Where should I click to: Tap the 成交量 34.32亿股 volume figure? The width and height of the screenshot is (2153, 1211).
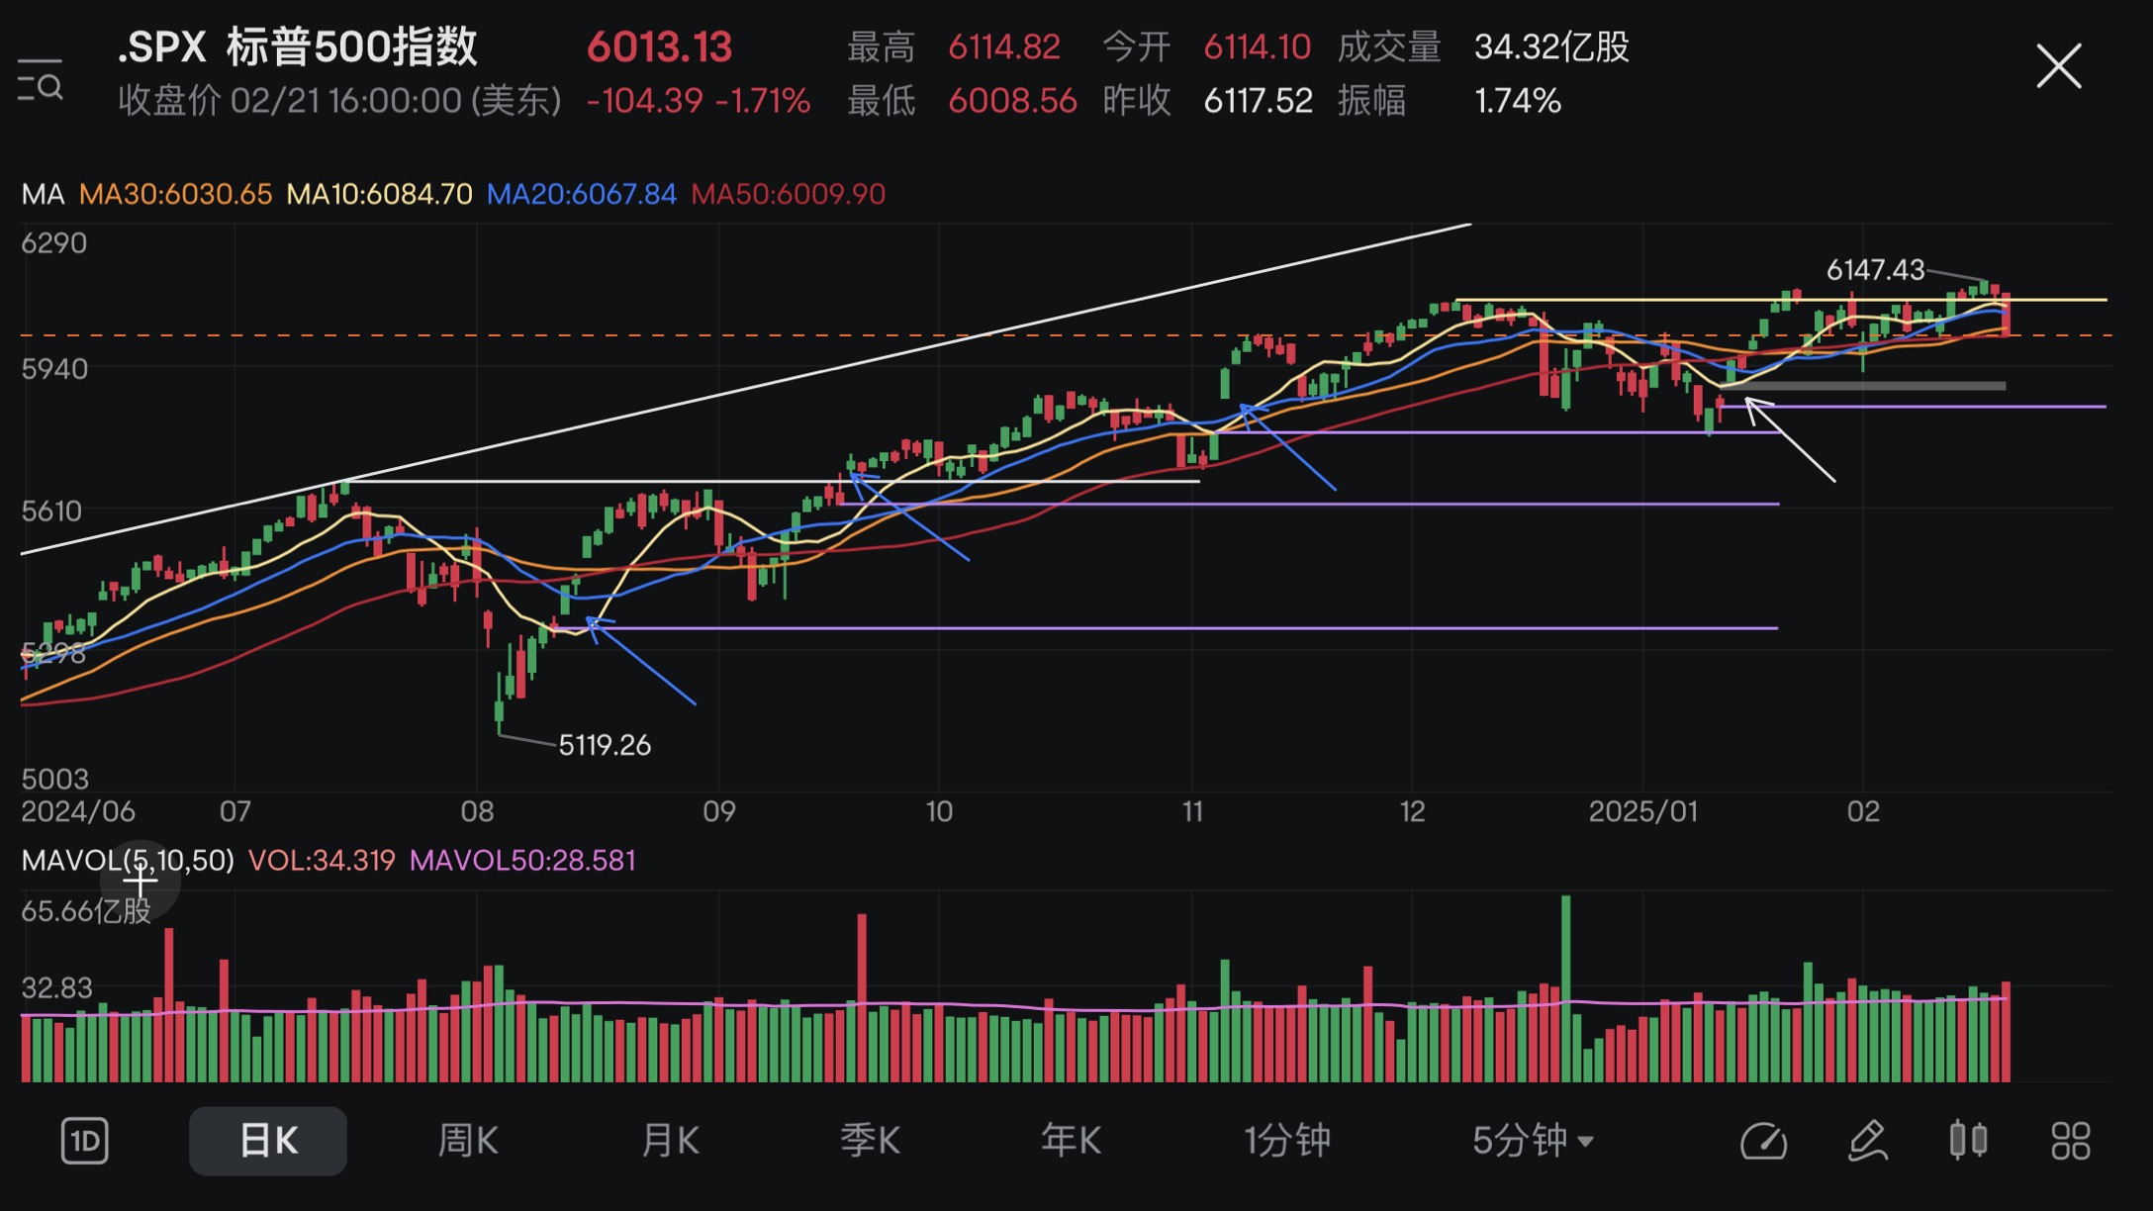click(x=1483, y=47)
